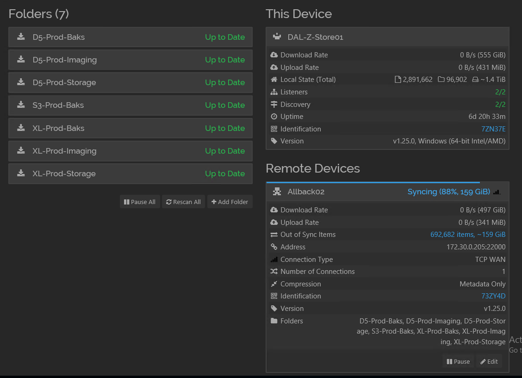Click the 0 B/s (341 MiB) upload rate value

(482, 222)
